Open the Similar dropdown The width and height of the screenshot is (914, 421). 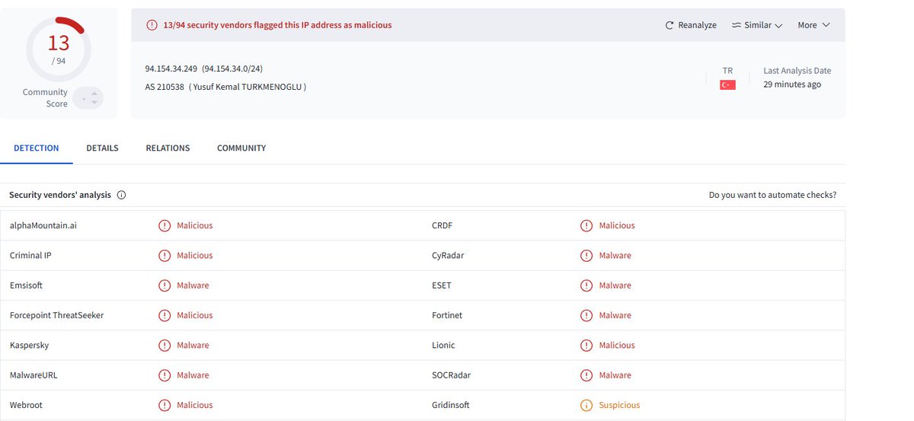tap(757, 25)
